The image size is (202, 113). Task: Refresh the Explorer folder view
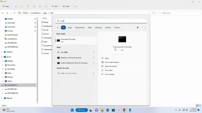(153, 13)
